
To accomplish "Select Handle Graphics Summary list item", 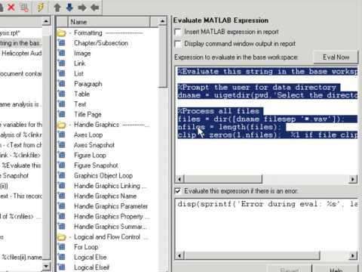I will [110, 227].
